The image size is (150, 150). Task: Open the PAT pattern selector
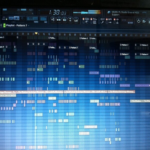43,19
